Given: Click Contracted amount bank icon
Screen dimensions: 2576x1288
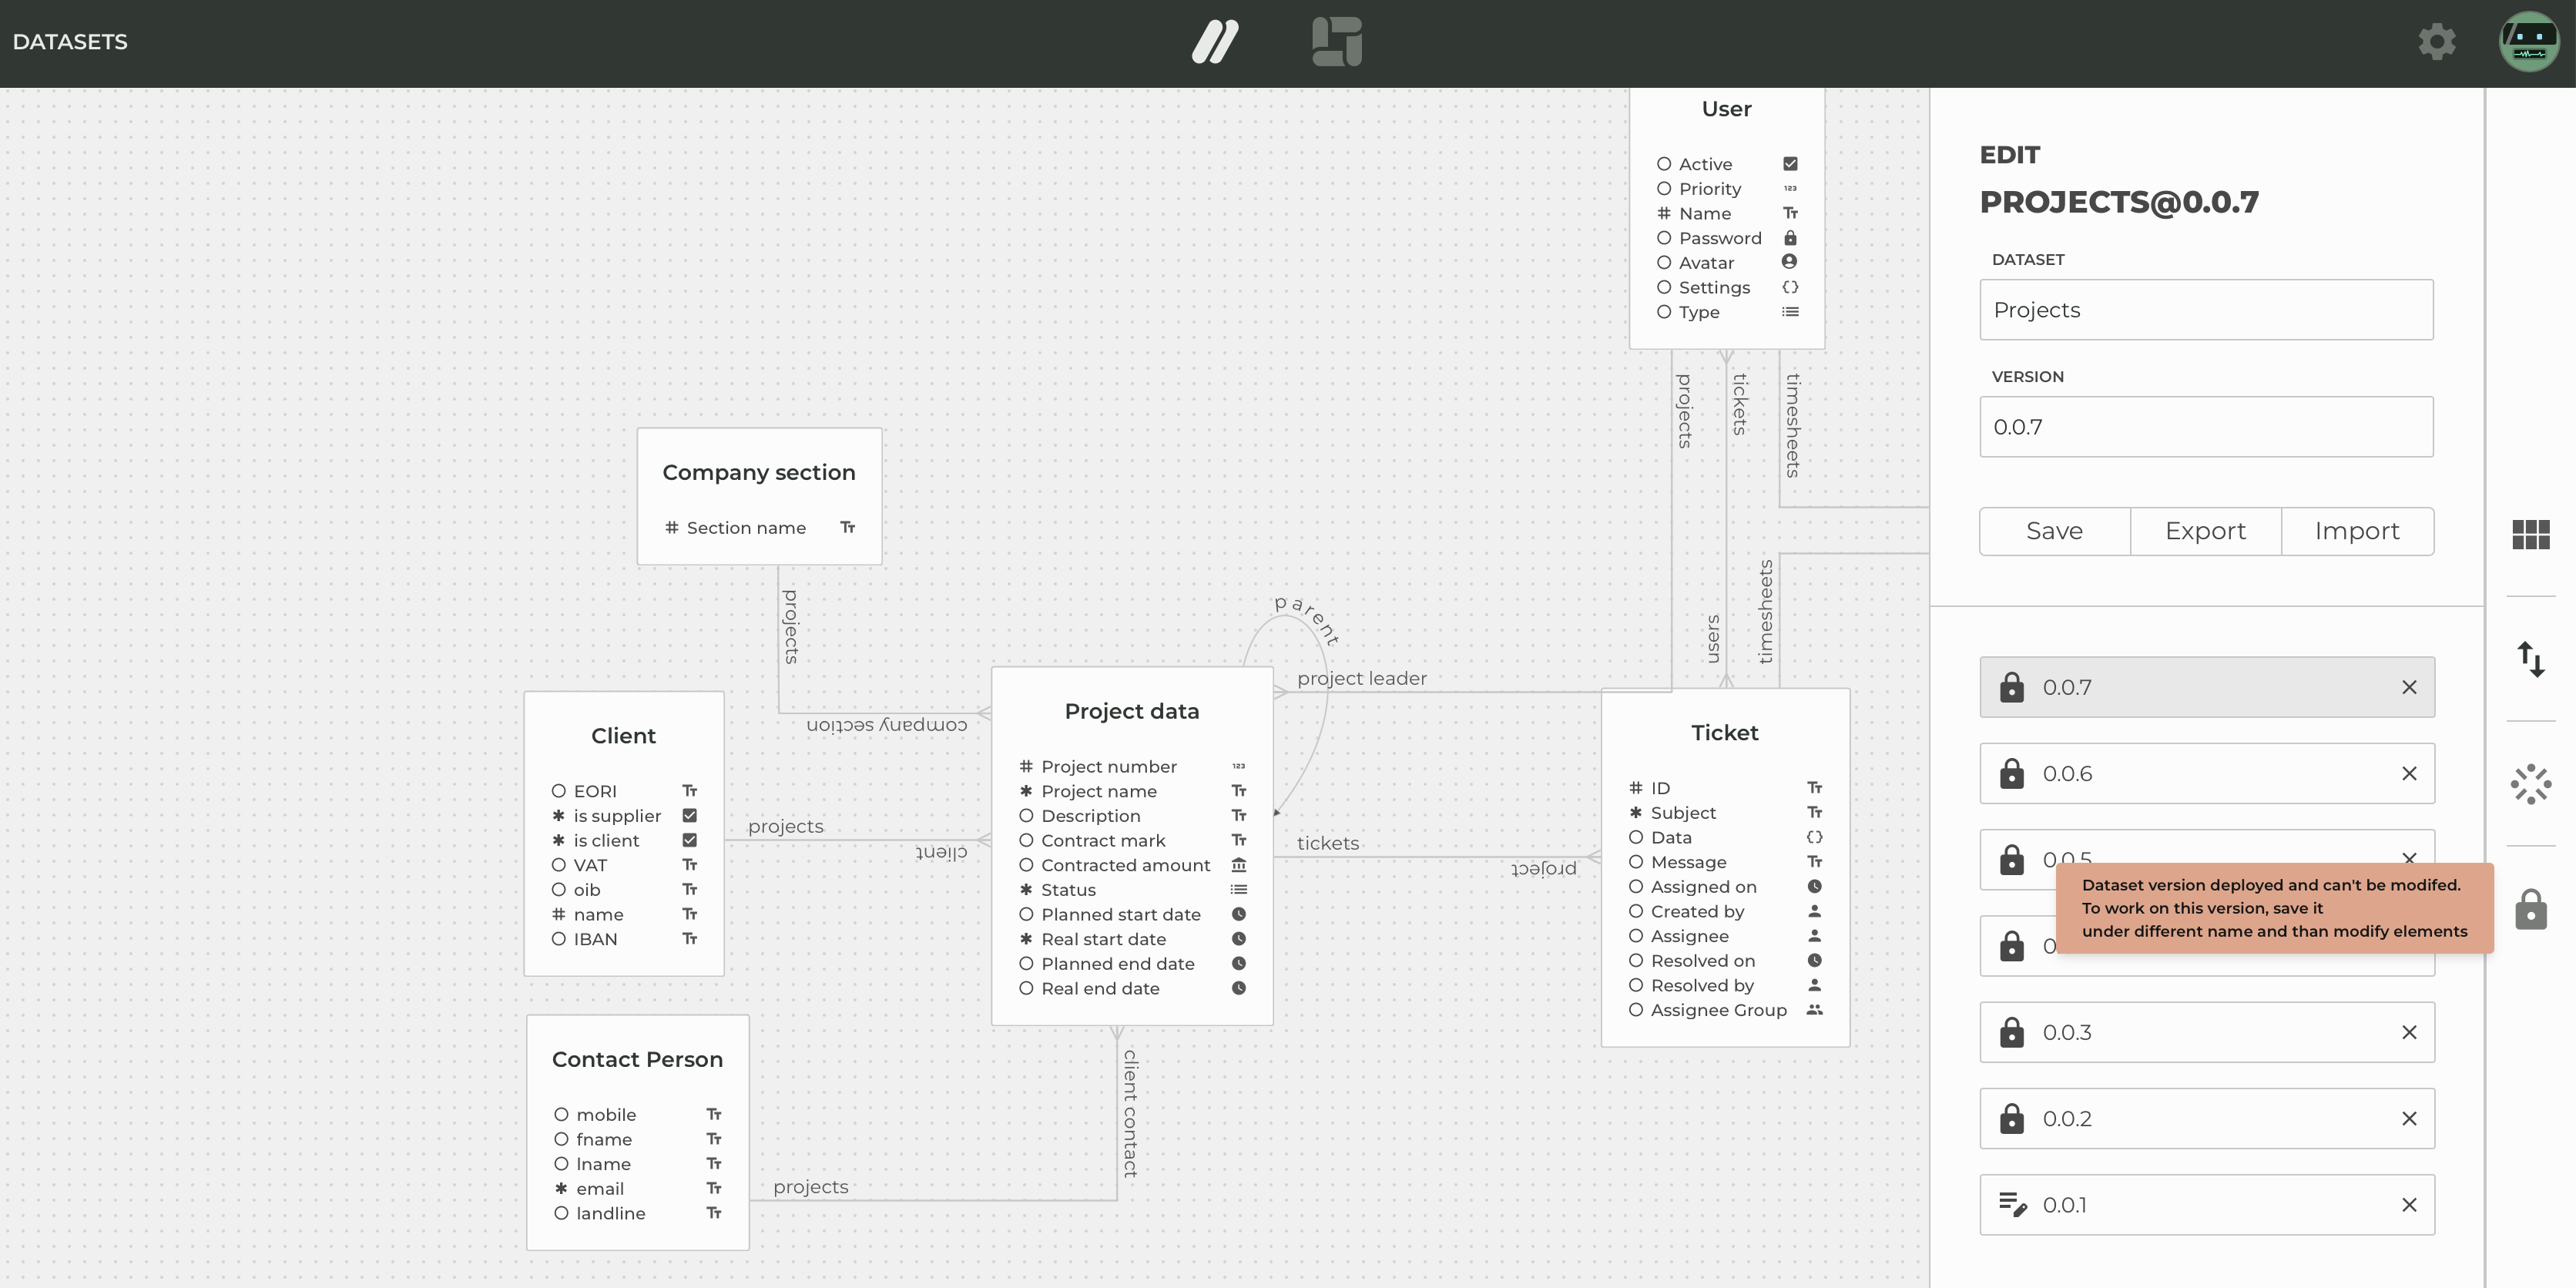Looking at the screenshot, I should click(1239, 864).
